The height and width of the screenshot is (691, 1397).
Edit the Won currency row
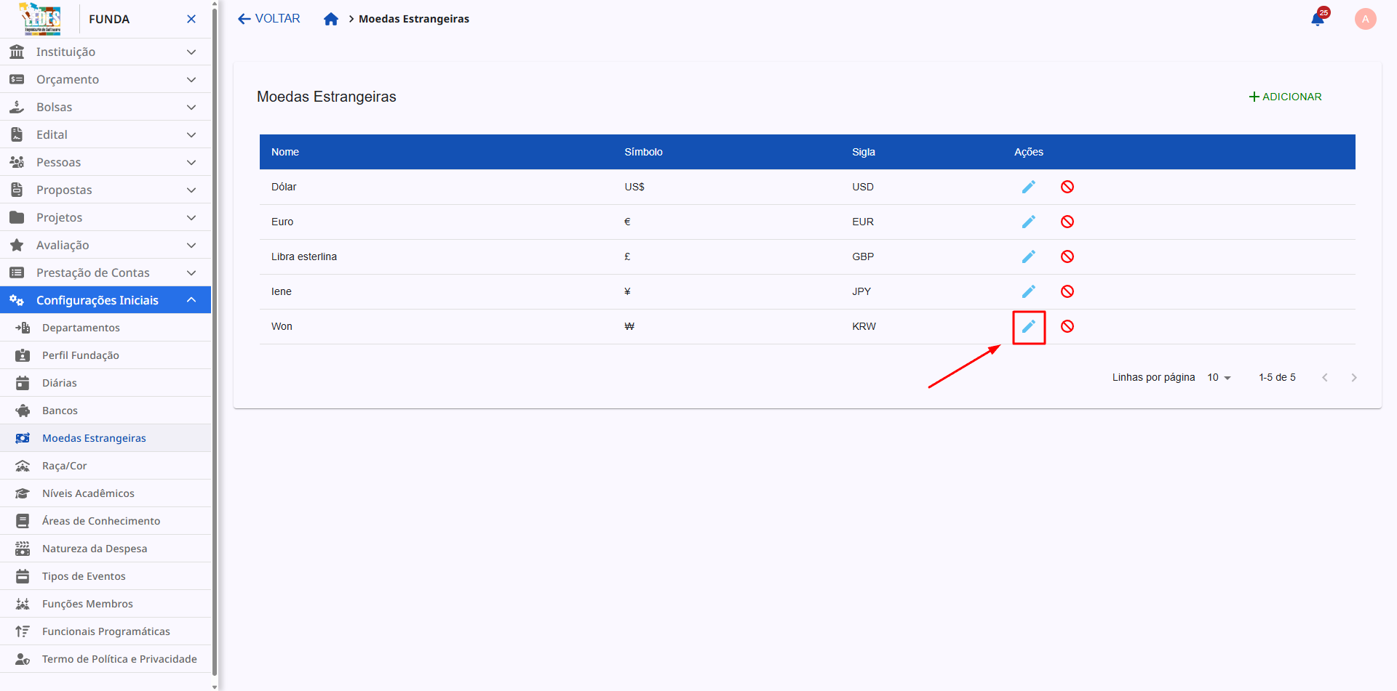click(1028, 326)
